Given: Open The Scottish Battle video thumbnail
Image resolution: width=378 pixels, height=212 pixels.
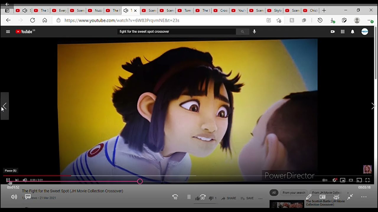Looking at the screenshot, I should coord(287,204).
